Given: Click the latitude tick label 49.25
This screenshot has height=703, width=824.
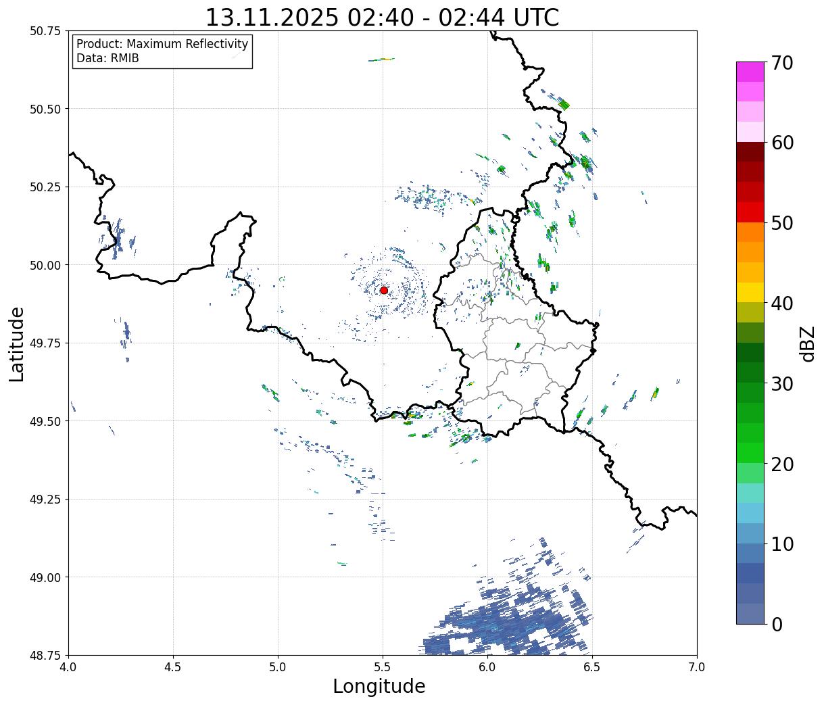Looking at the screenshot, I should pyautogui.click(x=45, y=500).
